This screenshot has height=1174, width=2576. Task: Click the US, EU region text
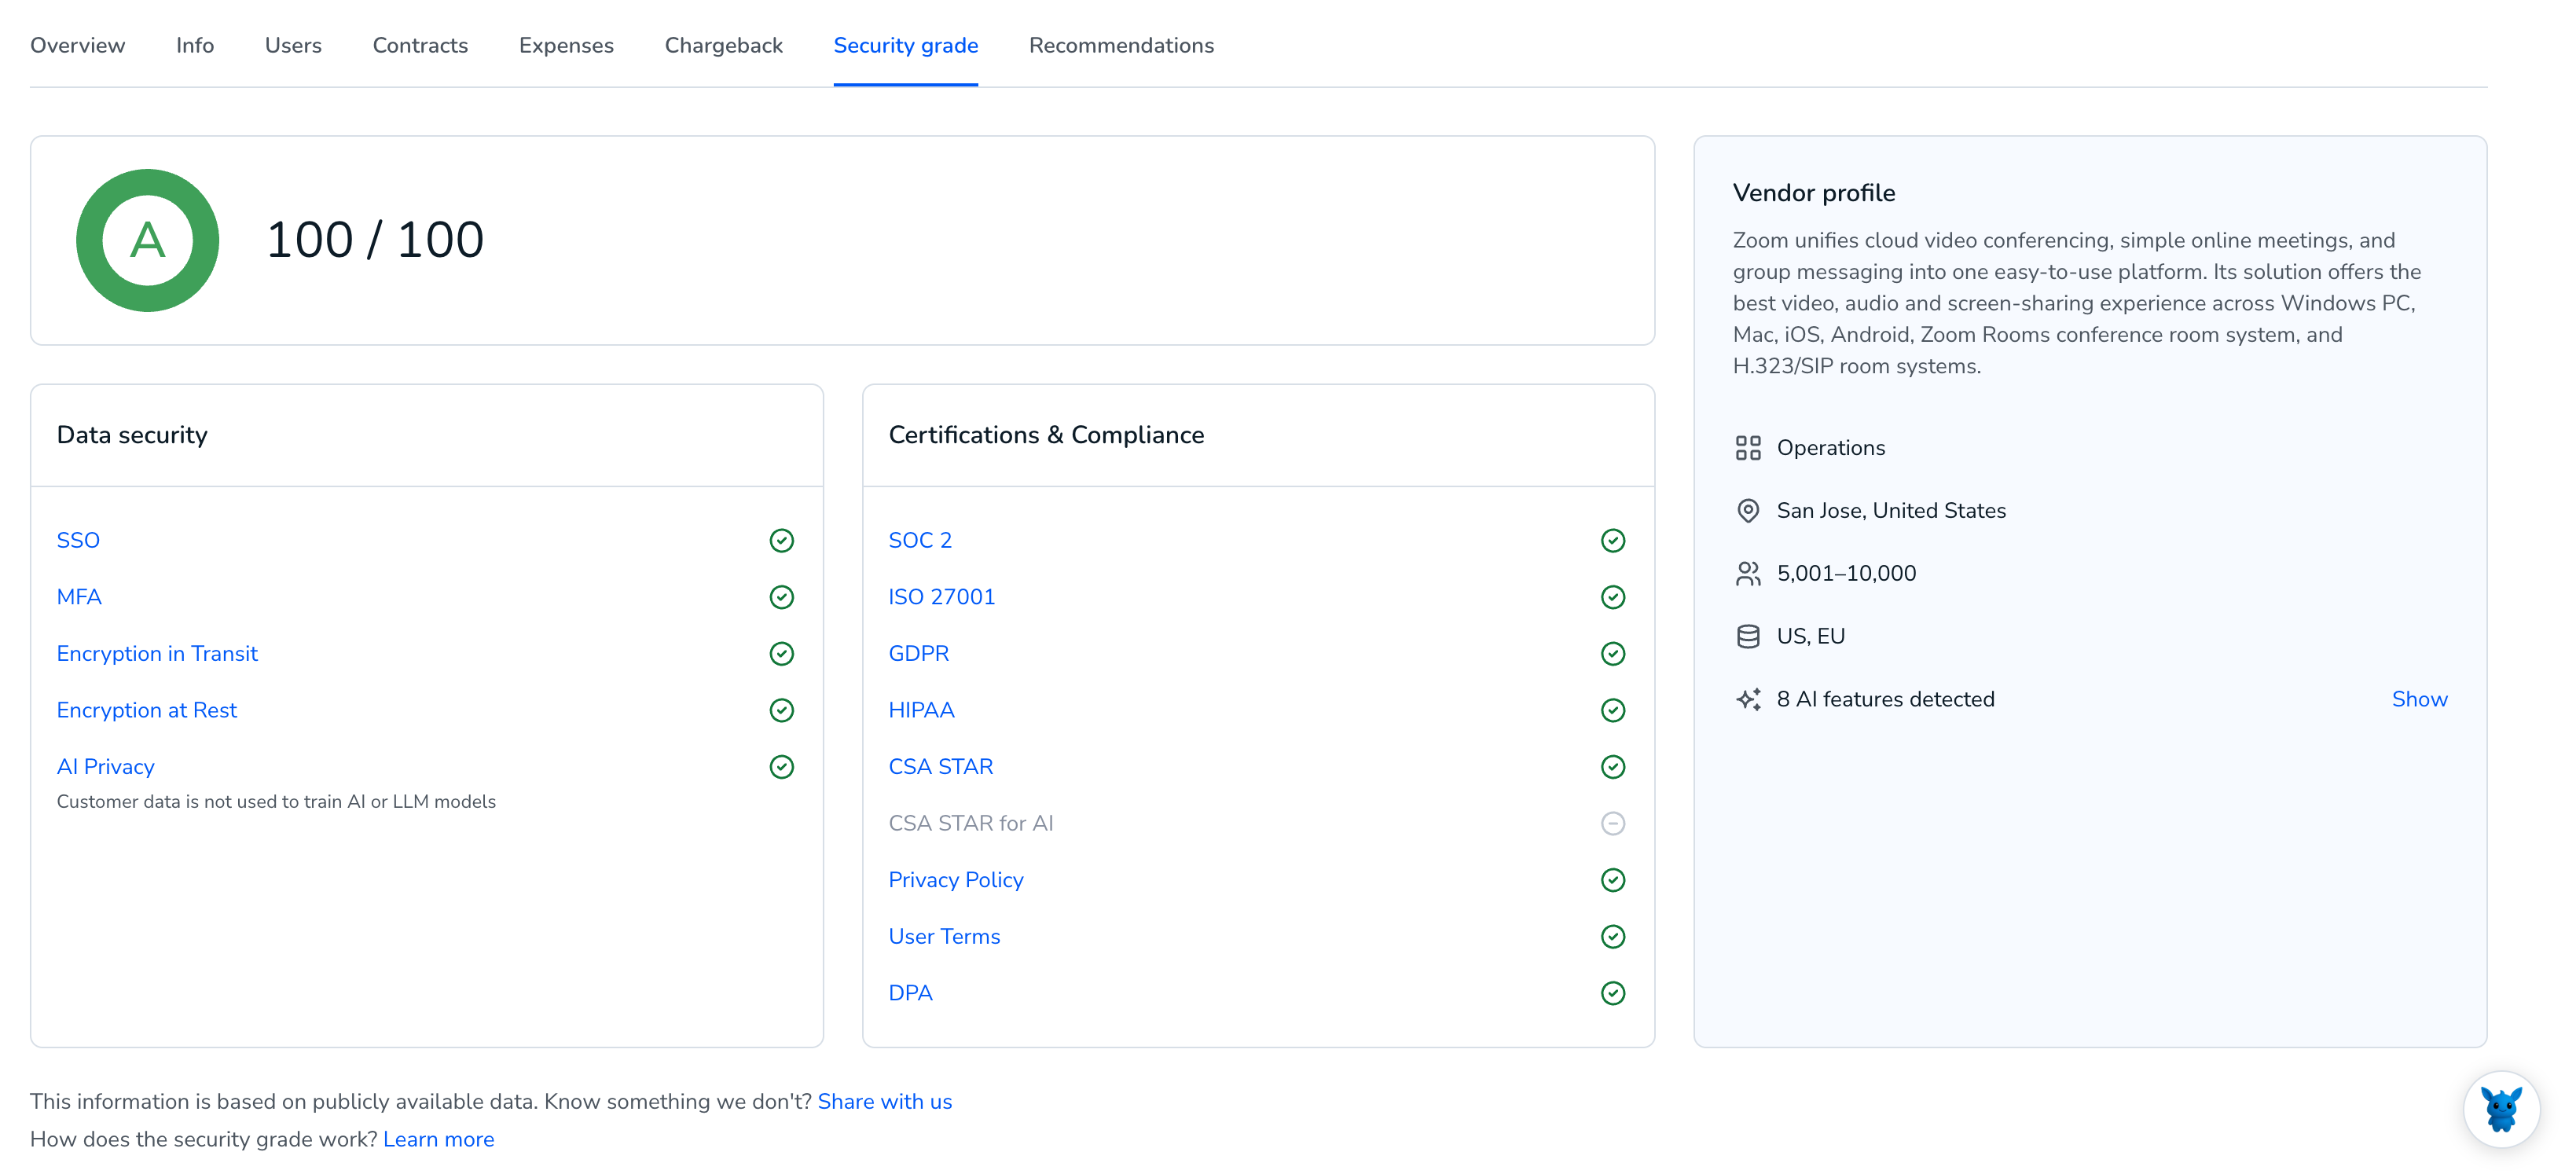click(x=1811, y=637)
